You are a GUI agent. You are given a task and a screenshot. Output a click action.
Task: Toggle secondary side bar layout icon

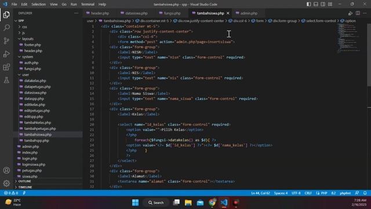(323, 4)
